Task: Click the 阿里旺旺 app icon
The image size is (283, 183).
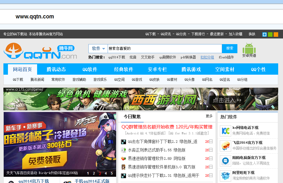Action: 225,176
